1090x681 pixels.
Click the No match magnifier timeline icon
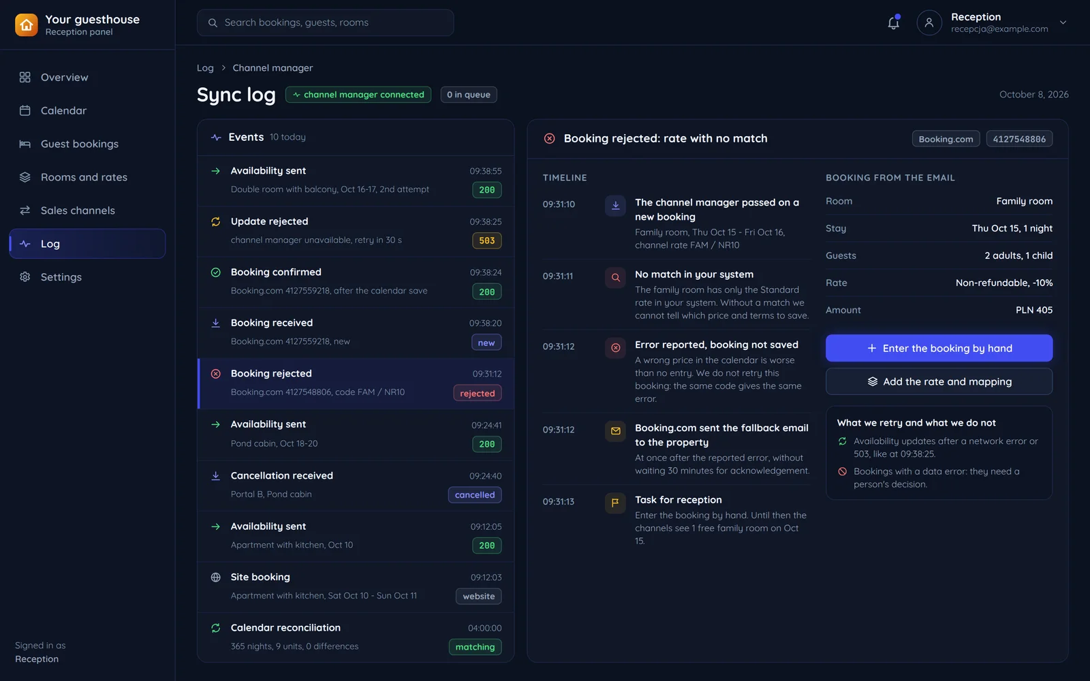click(615, 278)
